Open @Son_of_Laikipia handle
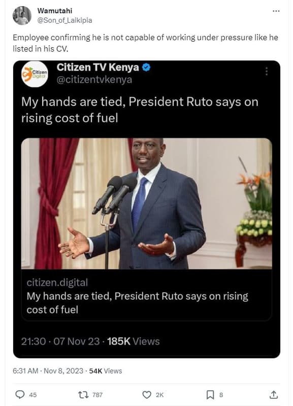The height and width of the screenshot is (406, 293). [65, 20]
